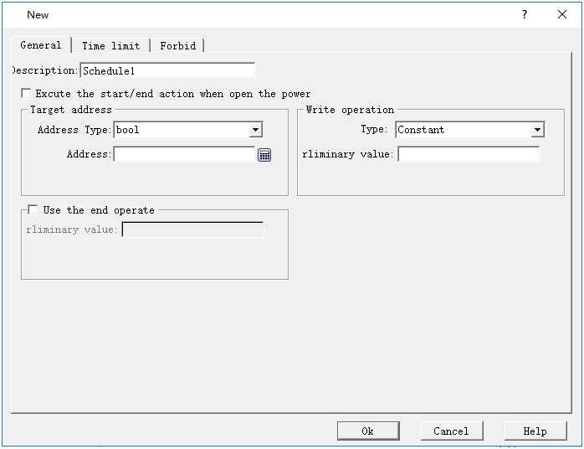Expand the Address Type dropdown
This screenshot has height=449, width=584.
pyautogui.click(x=255, y=130)
